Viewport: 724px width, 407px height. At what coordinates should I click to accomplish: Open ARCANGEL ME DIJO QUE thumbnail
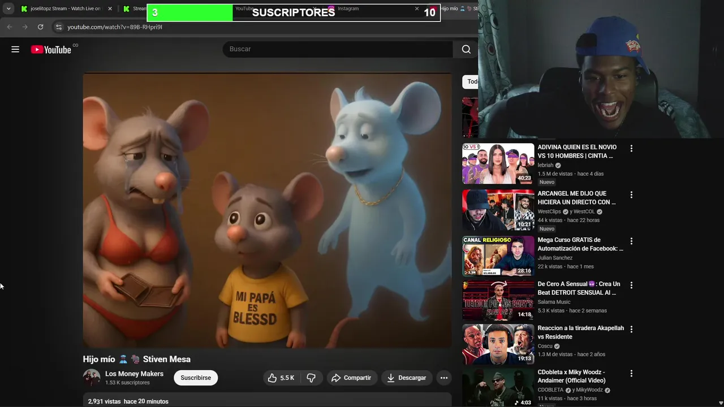click(498, 210)
